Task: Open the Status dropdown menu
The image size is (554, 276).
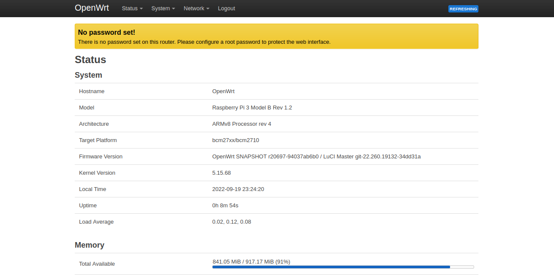Action: point(132,9)
